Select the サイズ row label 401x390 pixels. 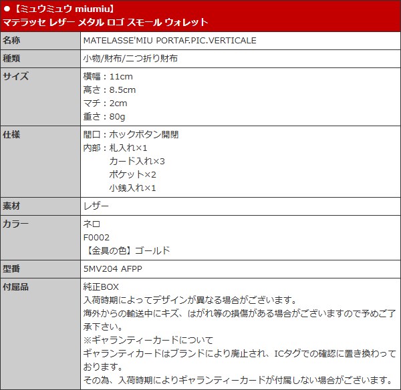click(15, 76)
